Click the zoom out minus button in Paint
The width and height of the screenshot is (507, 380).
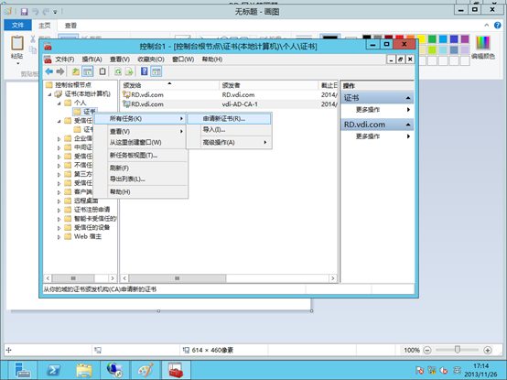coord(427,350)
